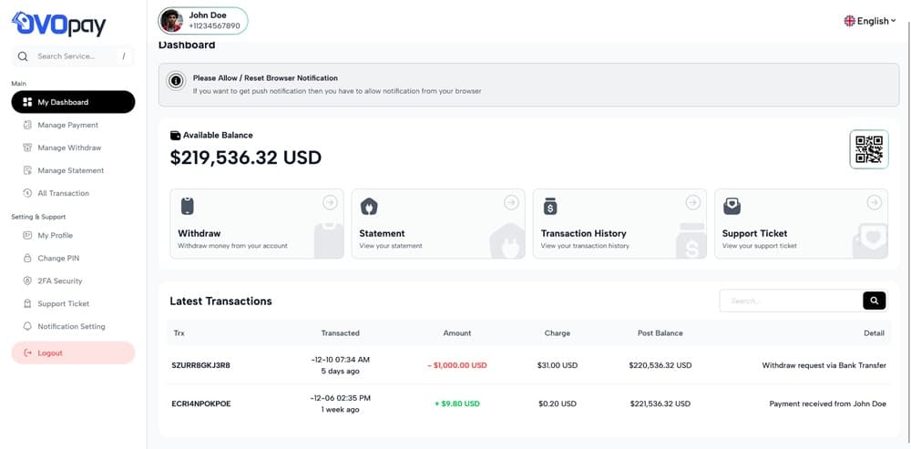Focus the Search Service input field
This screenshot has width=911, height=449.
click(77, 56)
